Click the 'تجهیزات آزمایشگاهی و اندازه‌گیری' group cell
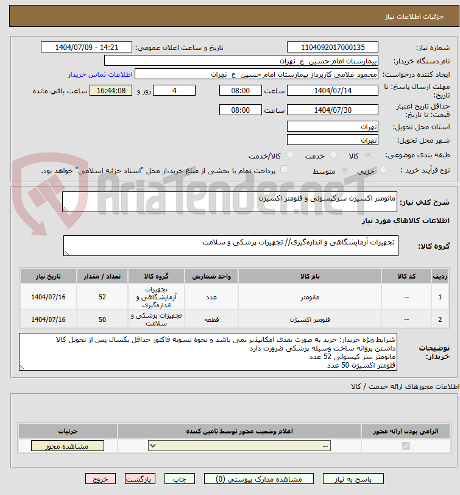Viewport: 460px width, 495px height. [x=156, y=297]
